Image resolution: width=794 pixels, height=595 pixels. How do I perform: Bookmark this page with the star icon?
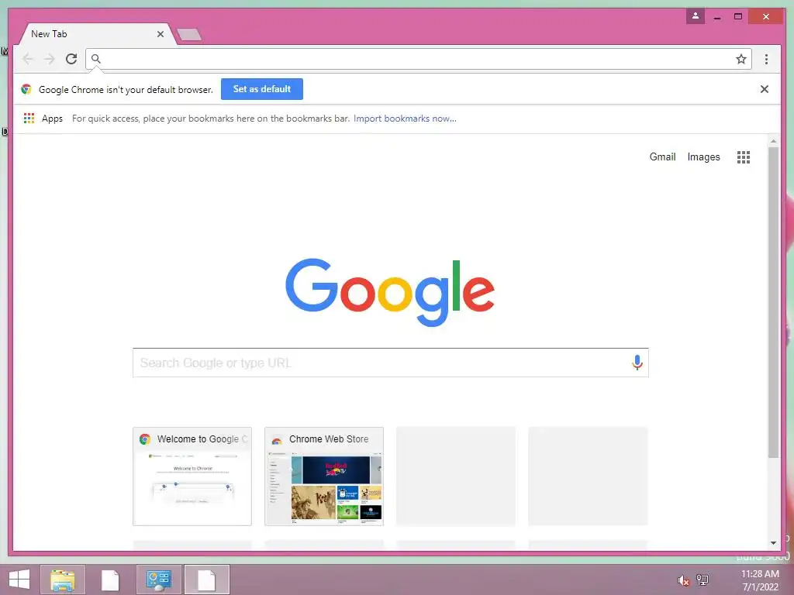point(740,59)
